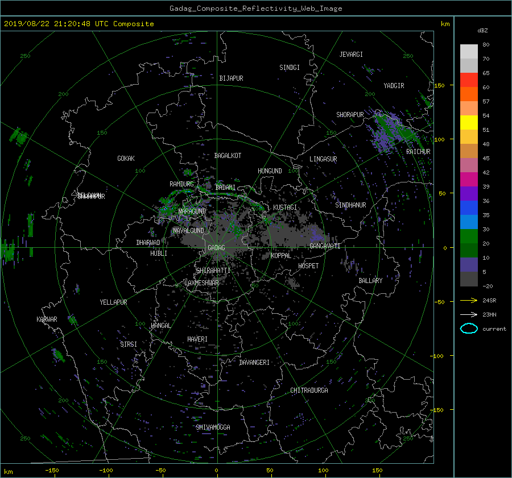
Task: Click the white 23MN arrow legend icon
Action: (469, 314)
